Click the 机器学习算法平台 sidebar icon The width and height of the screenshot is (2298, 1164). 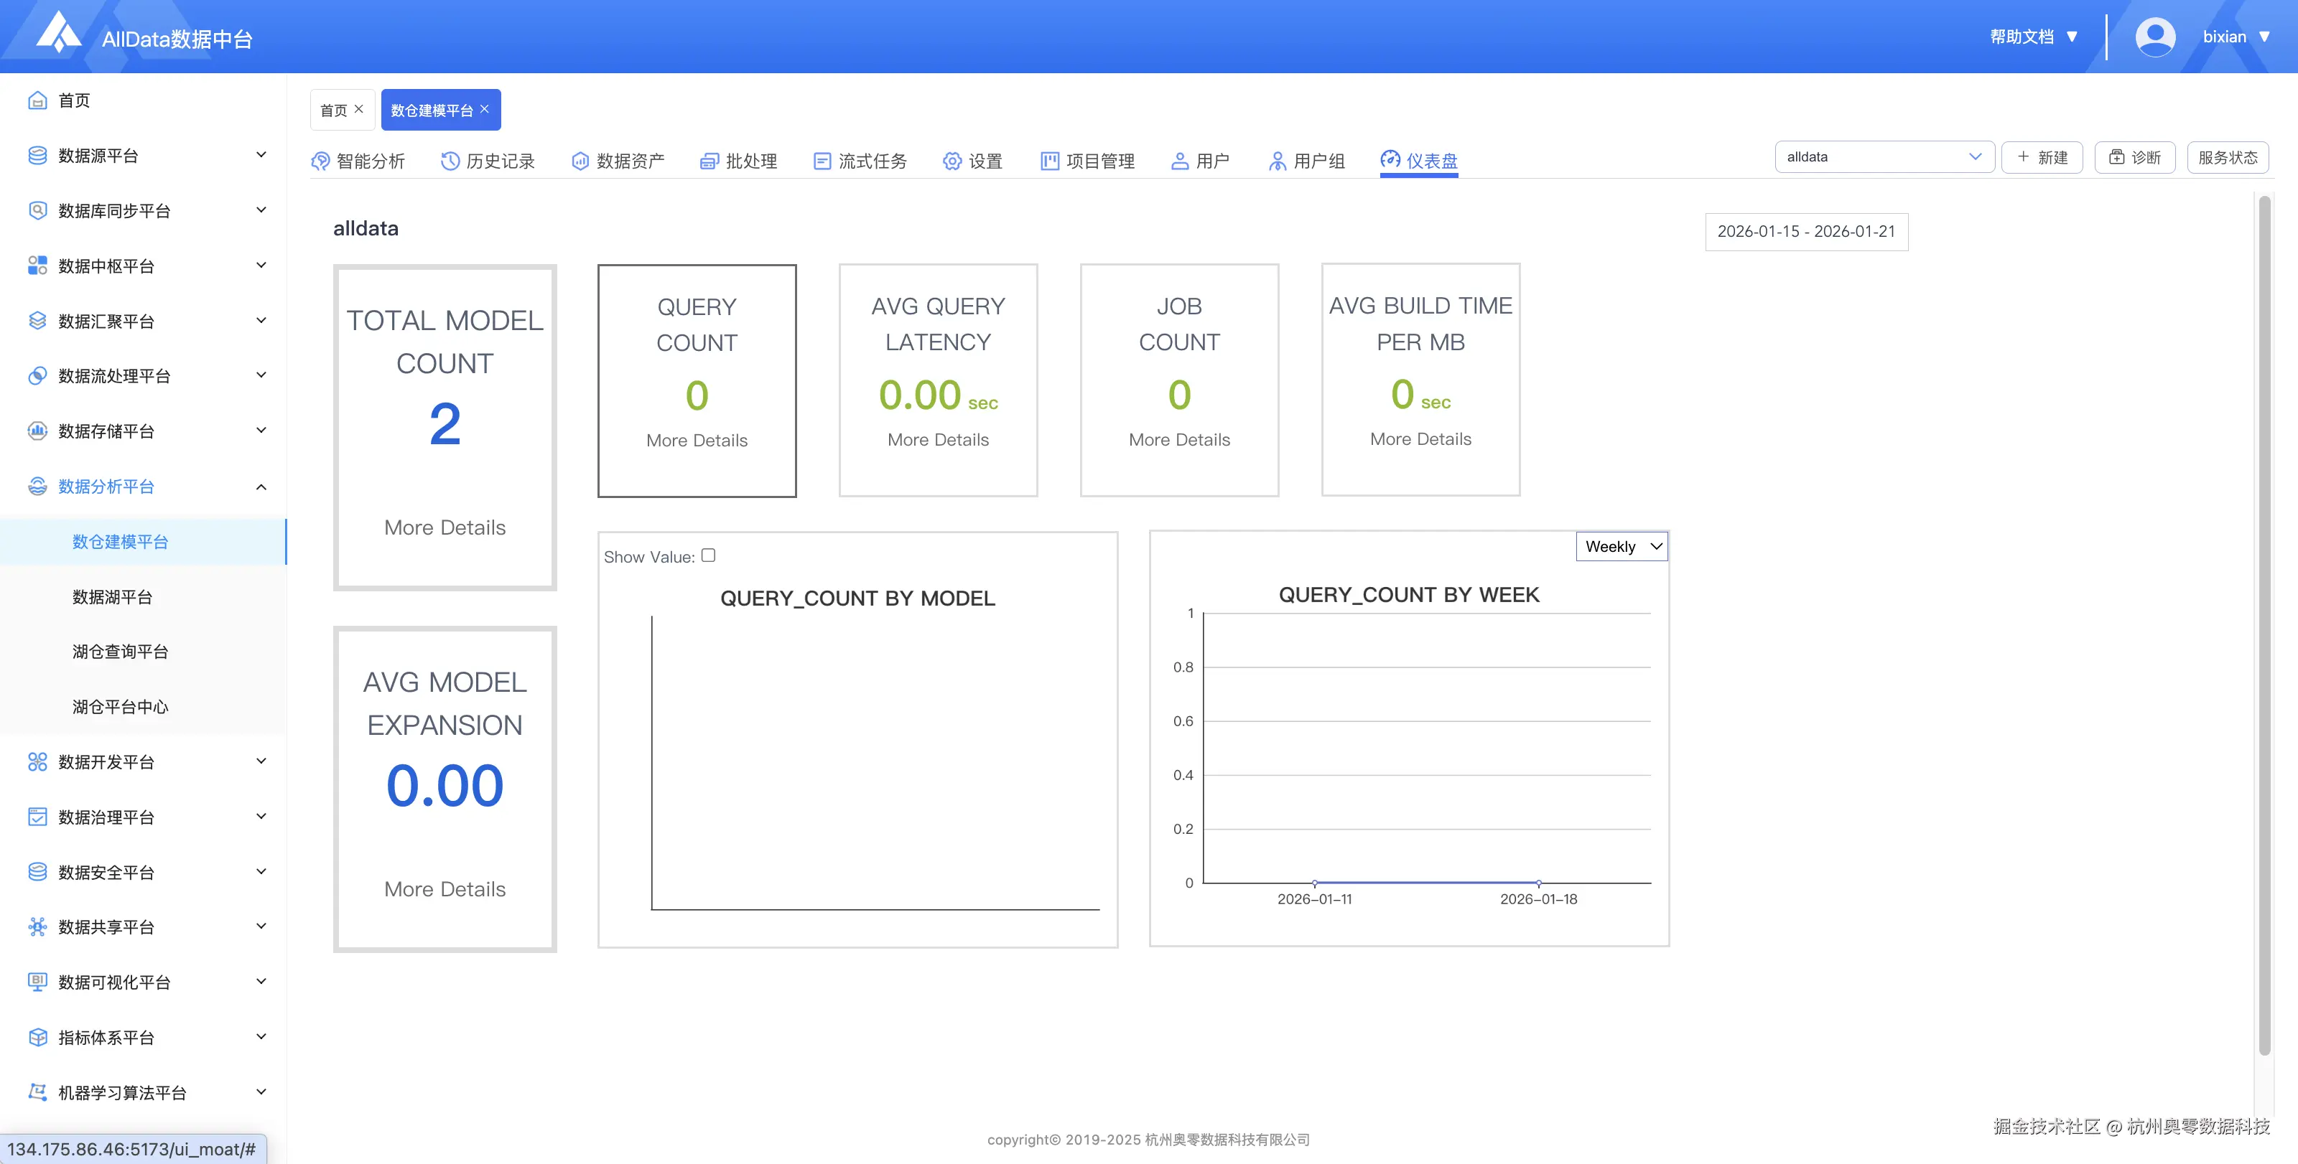37,1093
